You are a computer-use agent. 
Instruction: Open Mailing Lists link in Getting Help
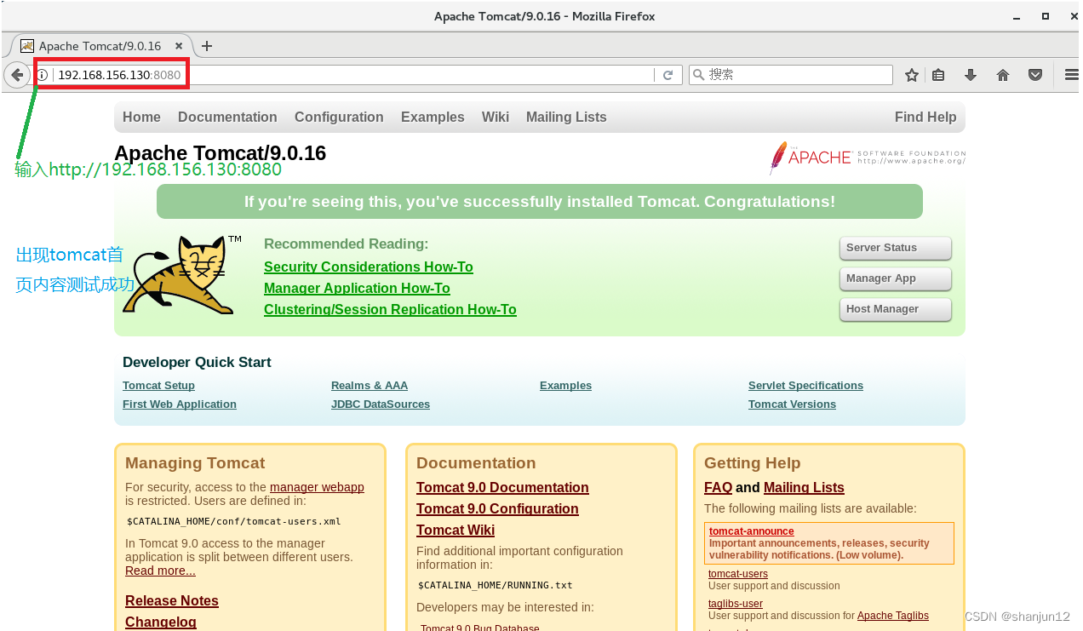pyautogui.click(x=804, y=488)
